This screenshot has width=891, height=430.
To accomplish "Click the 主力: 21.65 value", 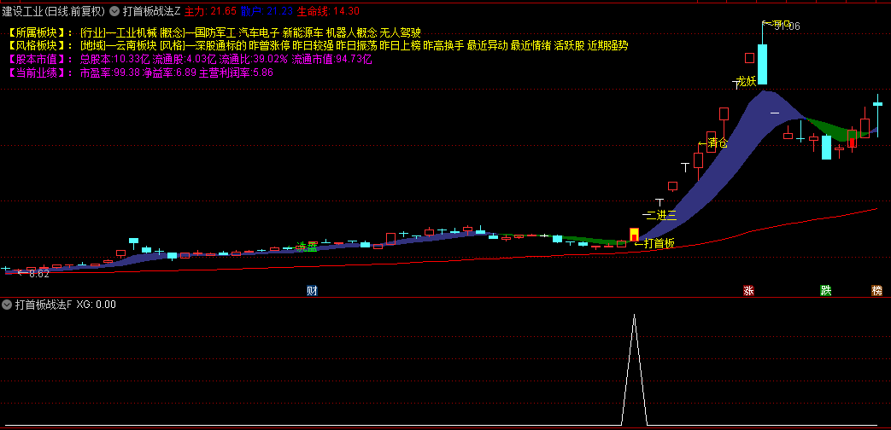I will click(x=211, y=10).
